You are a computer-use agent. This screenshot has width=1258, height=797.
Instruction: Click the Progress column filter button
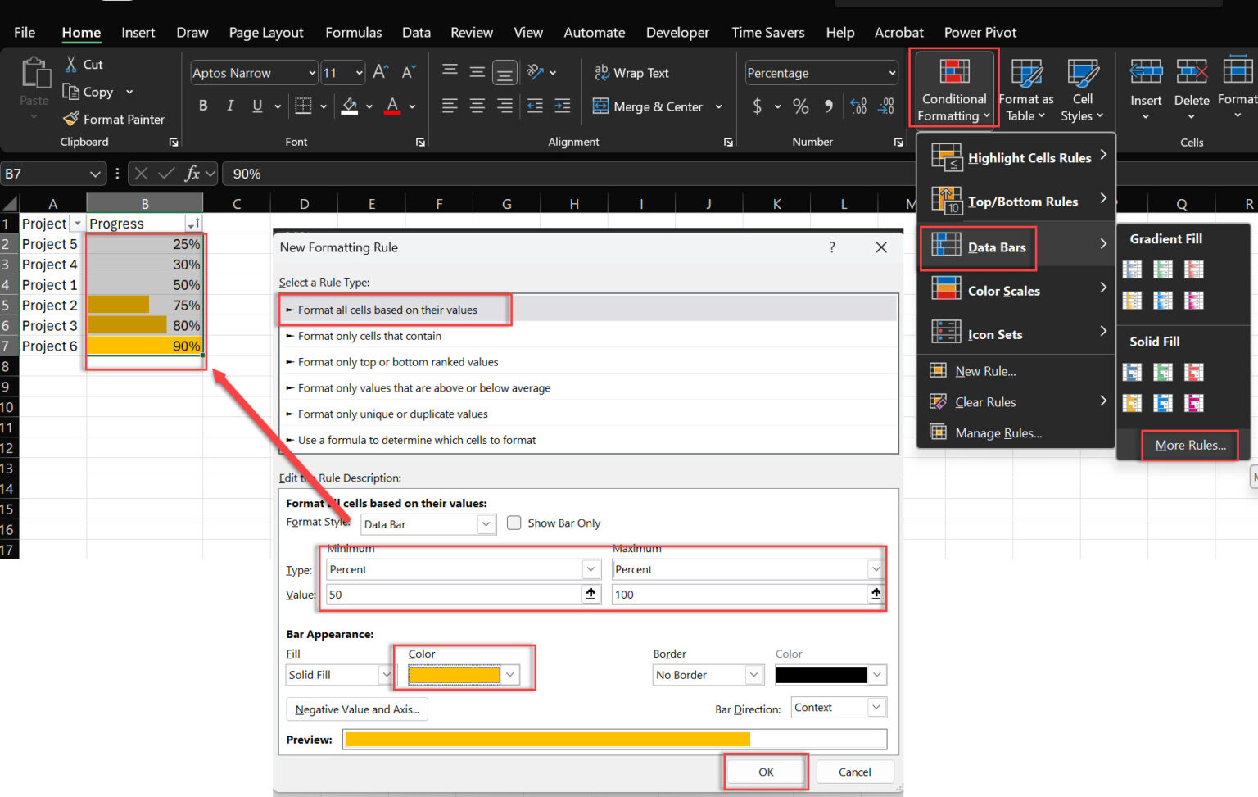click(195, 223)
